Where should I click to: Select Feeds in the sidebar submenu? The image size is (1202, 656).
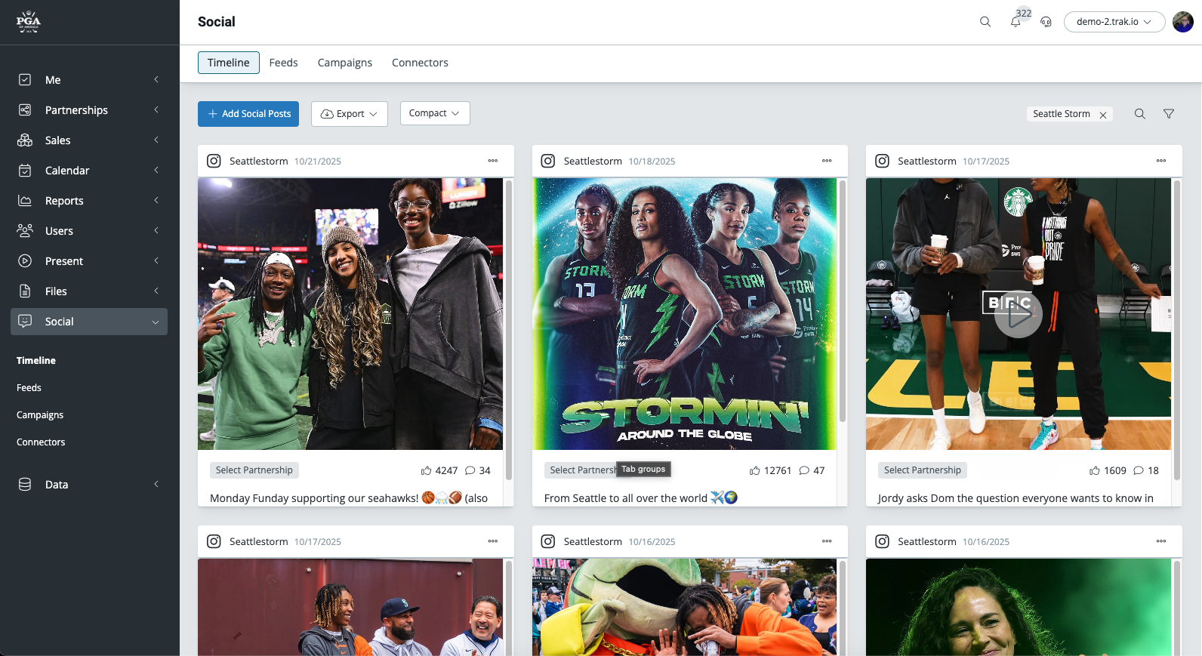coord(29,388)
